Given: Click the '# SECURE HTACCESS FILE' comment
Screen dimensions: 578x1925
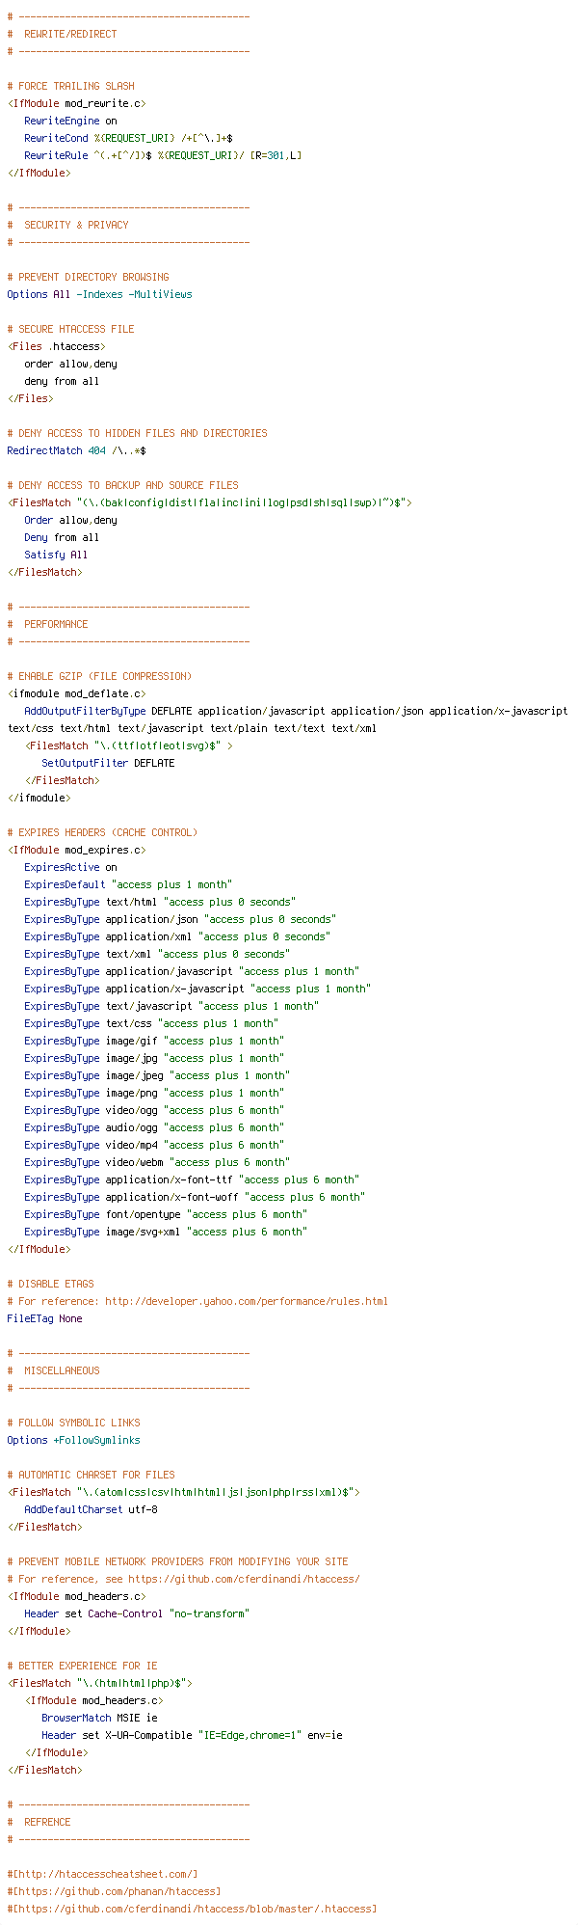Looking at the screenshot, I should (70, 329).
